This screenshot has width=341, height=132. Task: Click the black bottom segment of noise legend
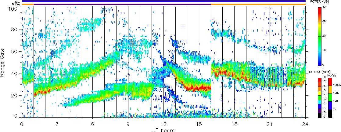(330, 113)
